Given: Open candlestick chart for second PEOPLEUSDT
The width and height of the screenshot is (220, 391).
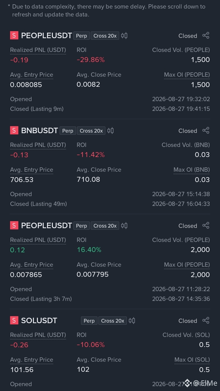Looking at the screenshot, I should pos(124,226).
